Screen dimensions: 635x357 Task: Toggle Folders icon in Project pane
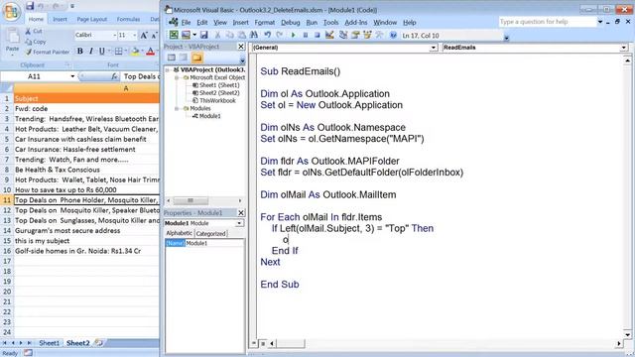196,58
